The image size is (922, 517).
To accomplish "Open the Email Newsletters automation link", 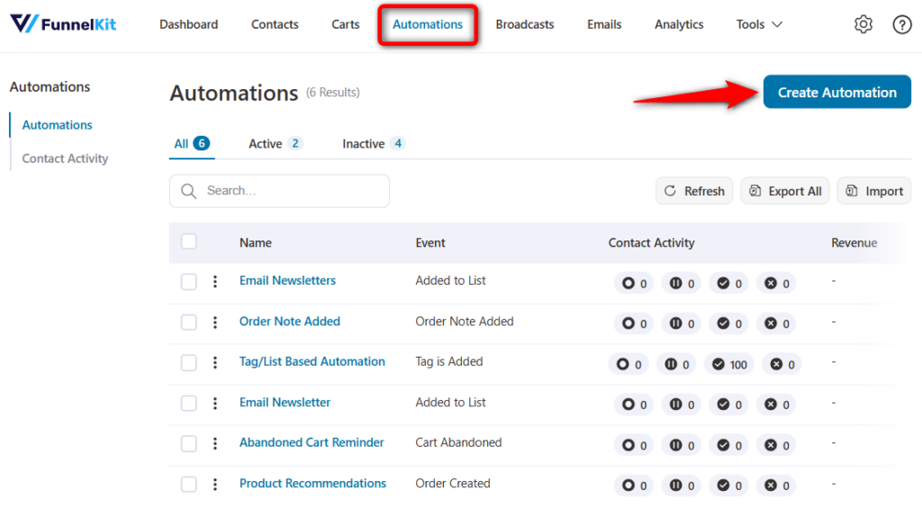I will point(287,280).
